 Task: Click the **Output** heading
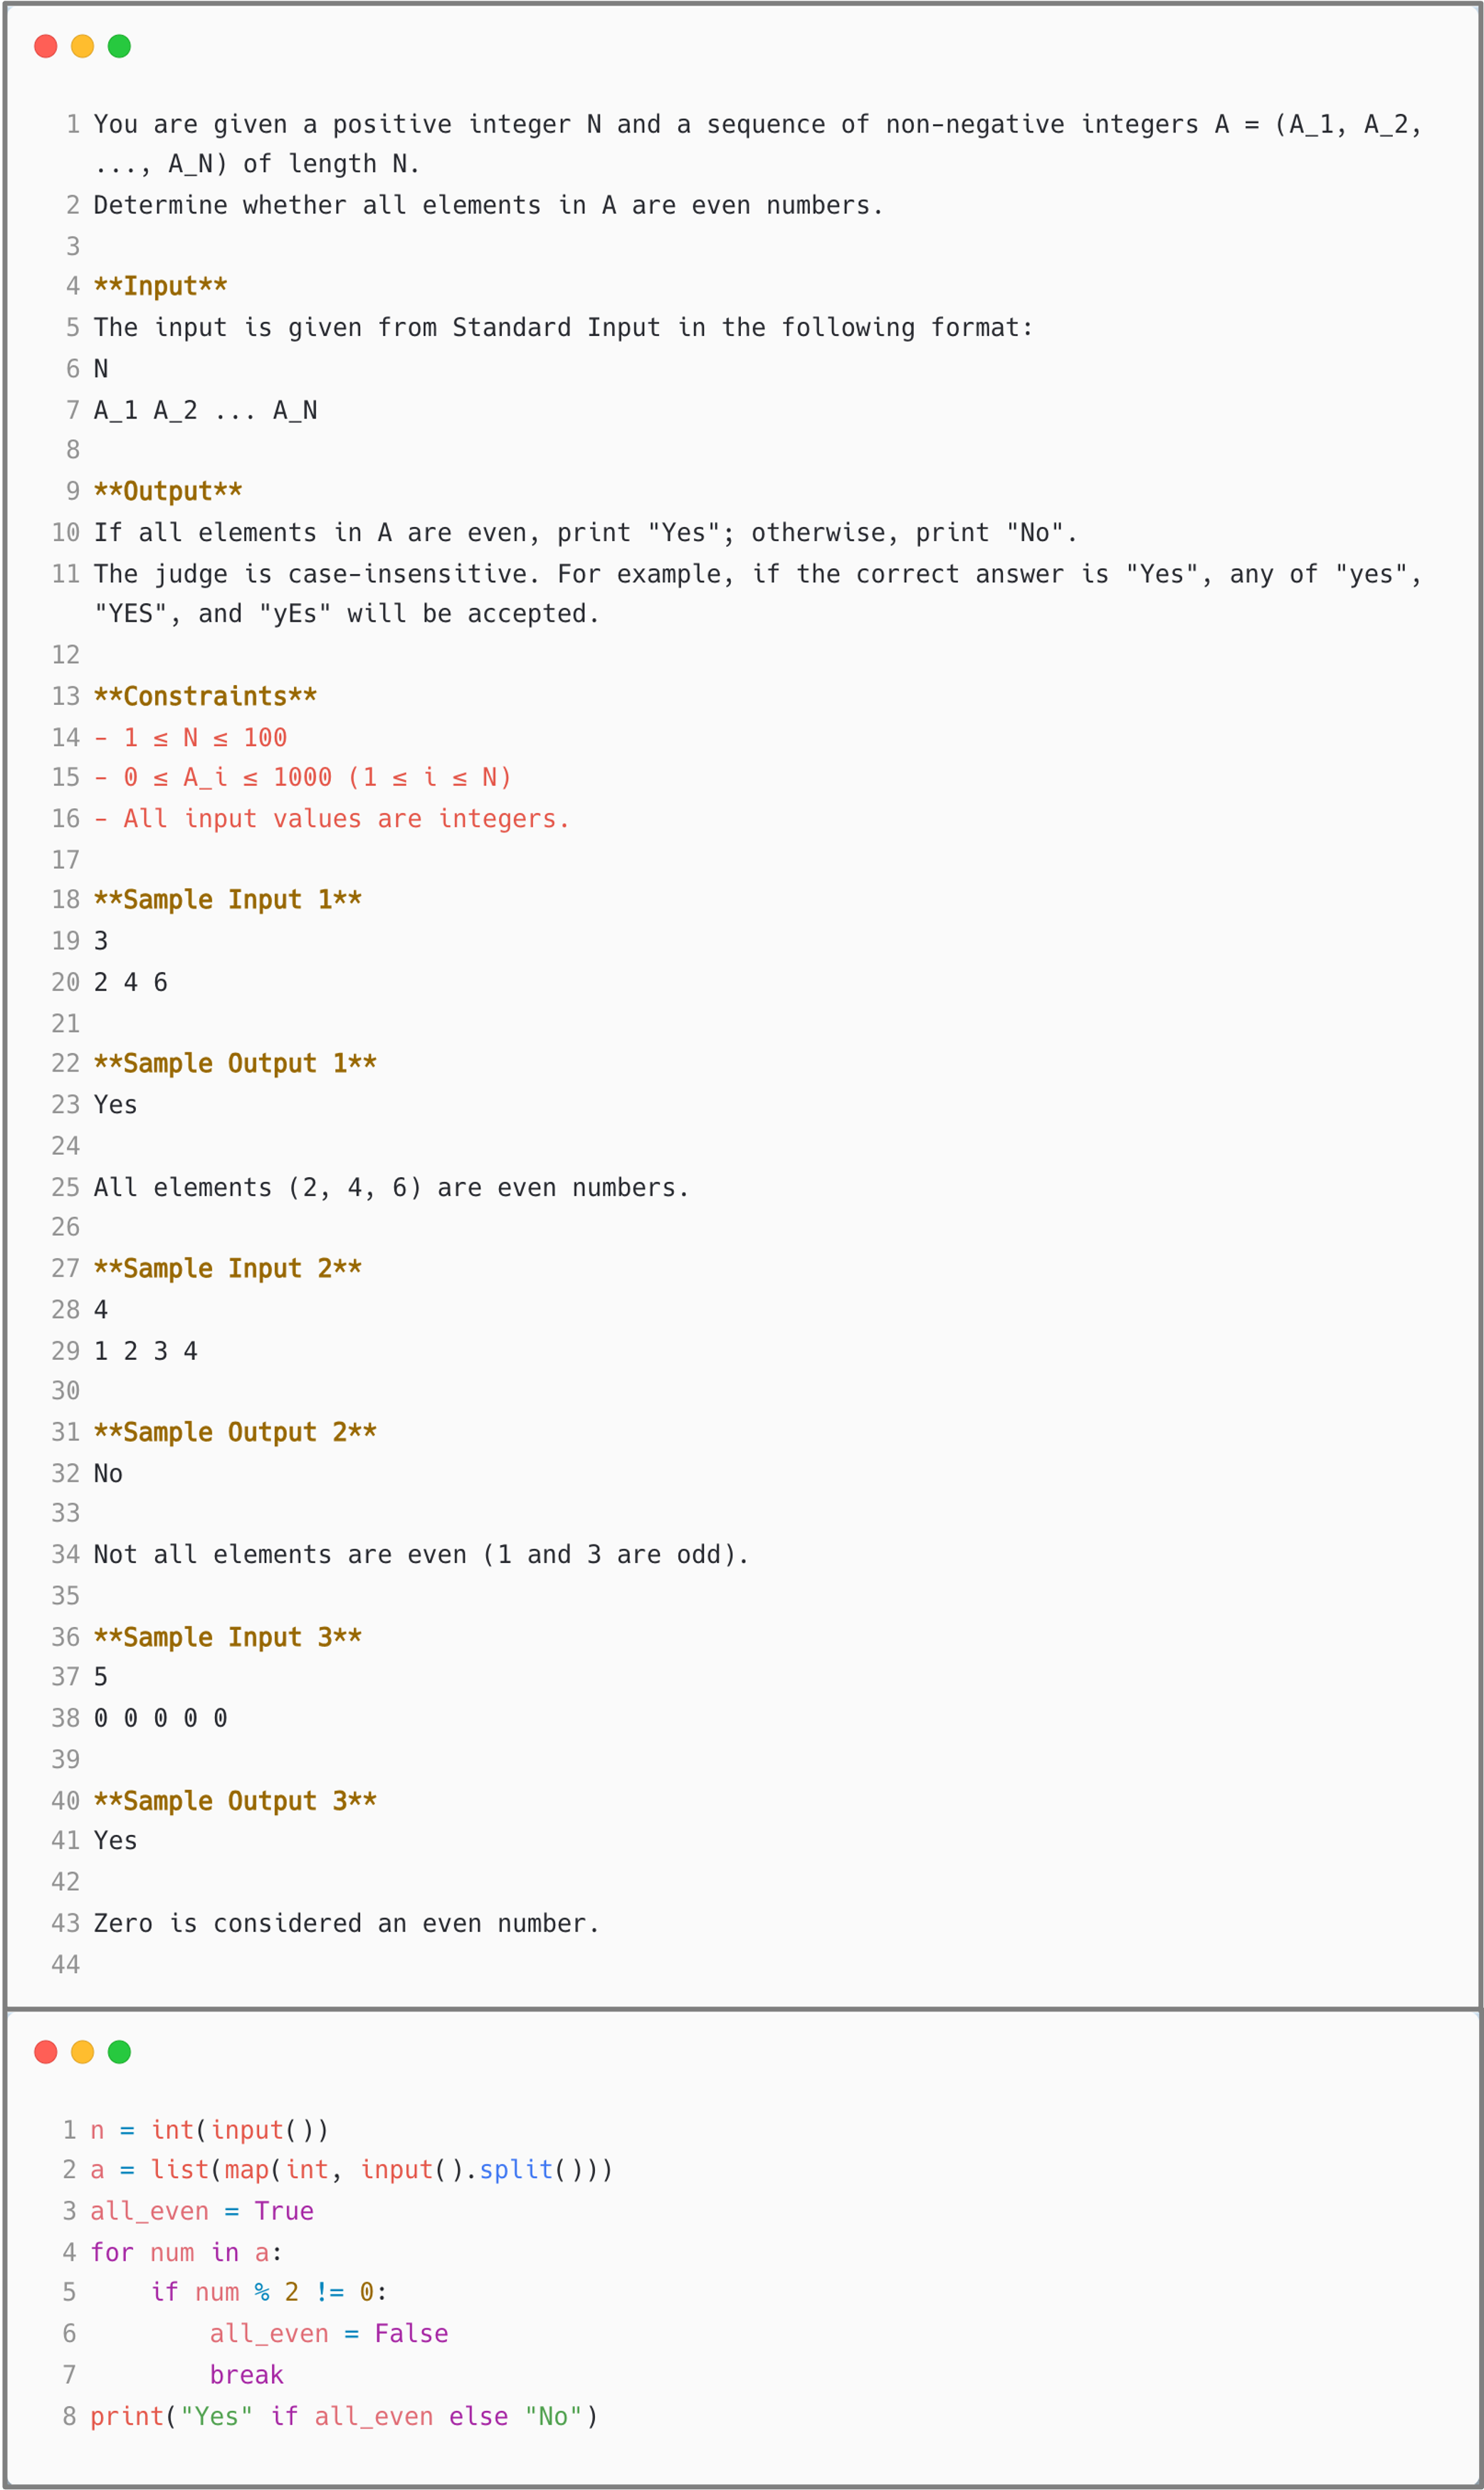point(168,491)
